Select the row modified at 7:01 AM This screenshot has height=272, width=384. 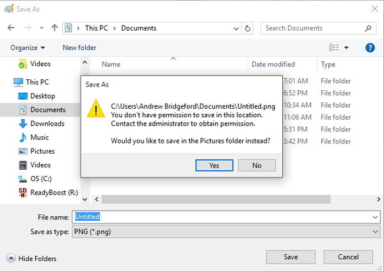point(317,81)
